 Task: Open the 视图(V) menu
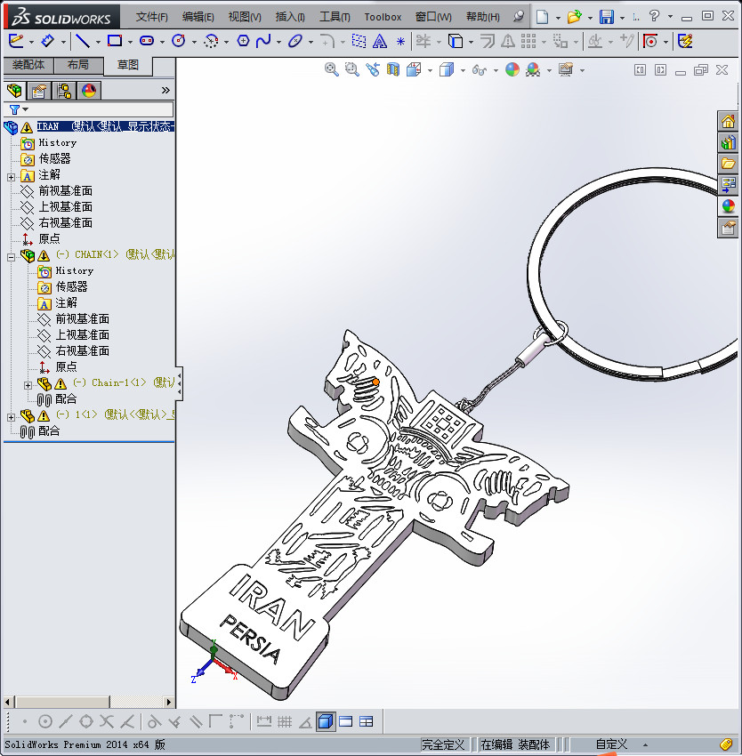(x=245, y=17)
